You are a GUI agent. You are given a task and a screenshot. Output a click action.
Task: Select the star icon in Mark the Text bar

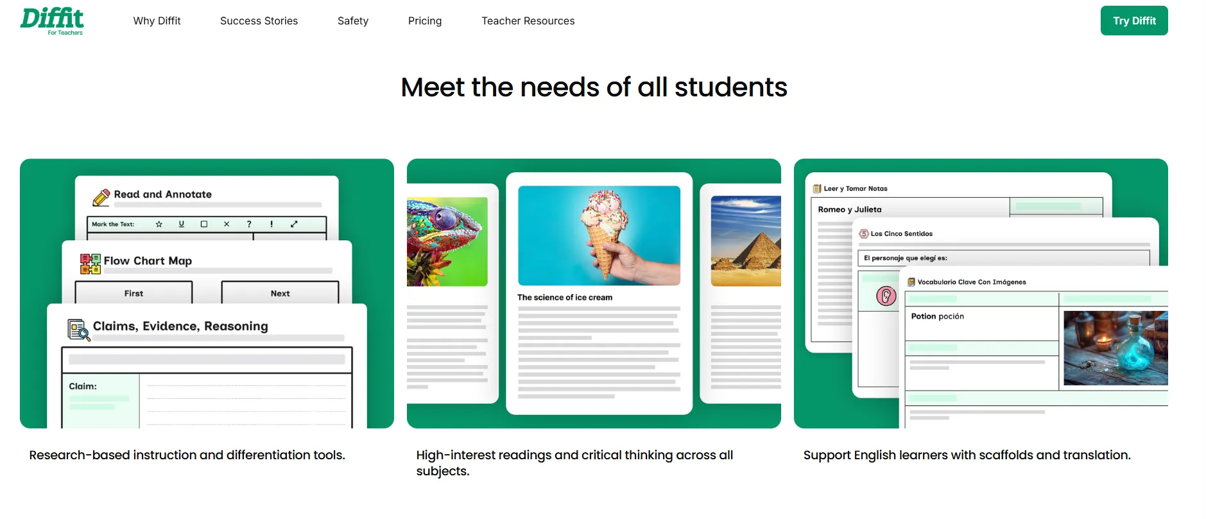[x=159, y=224]
